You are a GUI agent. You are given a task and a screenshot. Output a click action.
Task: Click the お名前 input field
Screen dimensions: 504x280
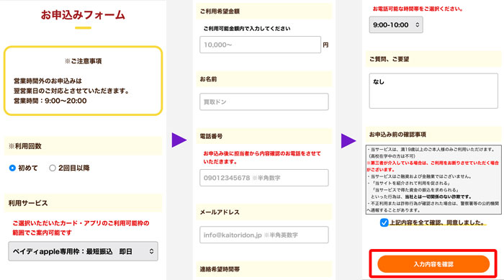(264, 102)
